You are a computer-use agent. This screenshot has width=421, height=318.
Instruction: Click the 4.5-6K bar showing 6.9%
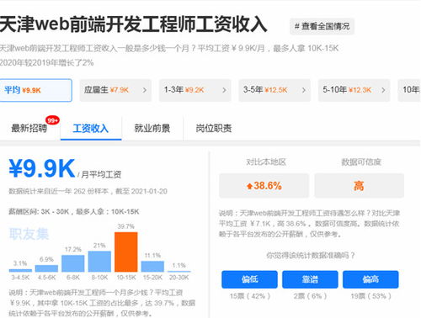click(x=46, y=268)
